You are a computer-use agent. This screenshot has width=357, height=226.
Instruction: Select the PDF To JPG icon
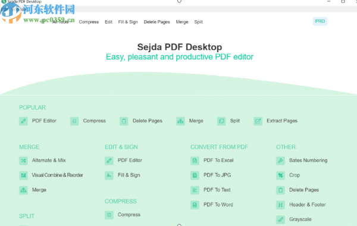click(x=195, y=176)
